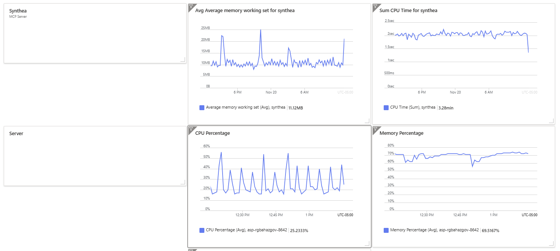The height and width of the screenshot is (251, 560).
Task: Open the "CPU Percentage" chart title
Action: click(x=212, y=133)
